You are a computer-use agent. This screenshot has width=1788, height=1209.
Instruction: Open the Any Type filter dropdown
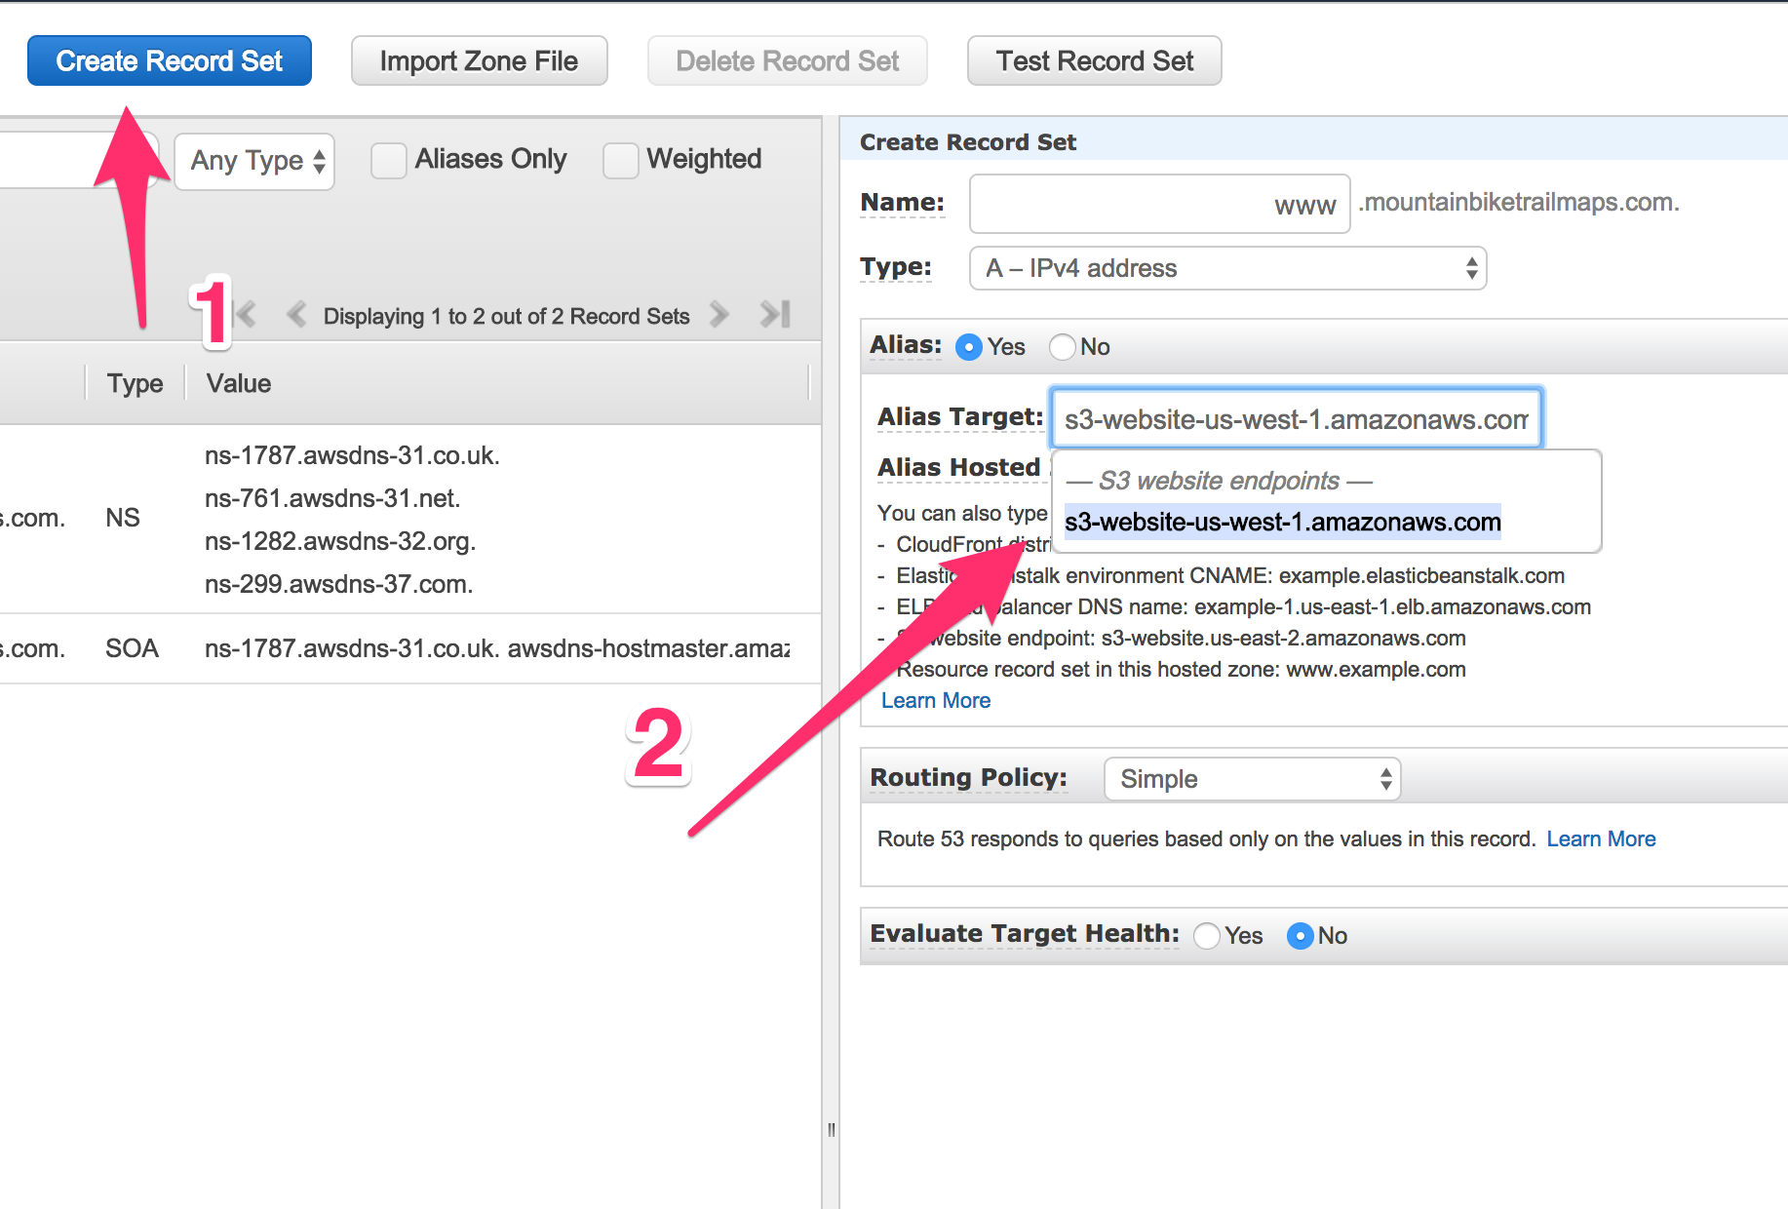(x=254, y=161)
